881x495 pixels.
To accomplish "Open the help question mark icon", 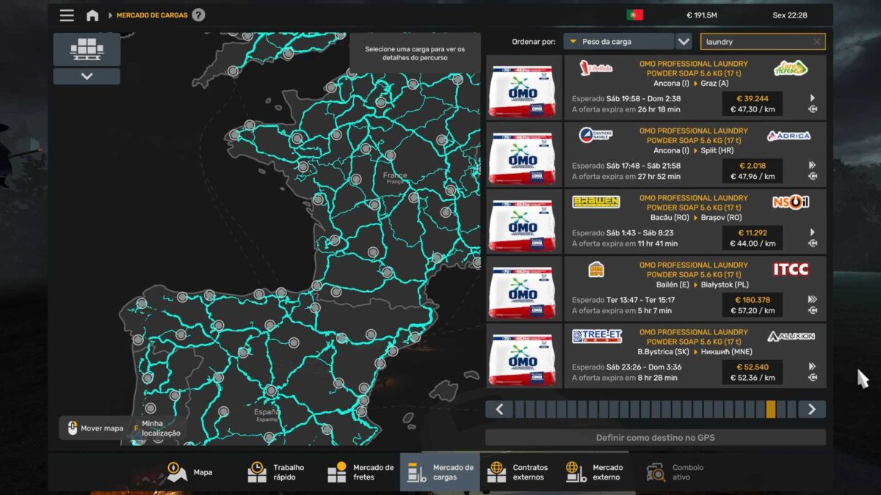I will 198,15.
